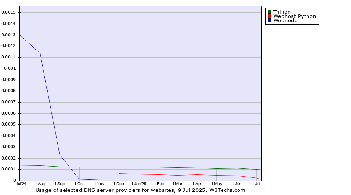Click the 1 Aug x-axis label

[40, 184]
